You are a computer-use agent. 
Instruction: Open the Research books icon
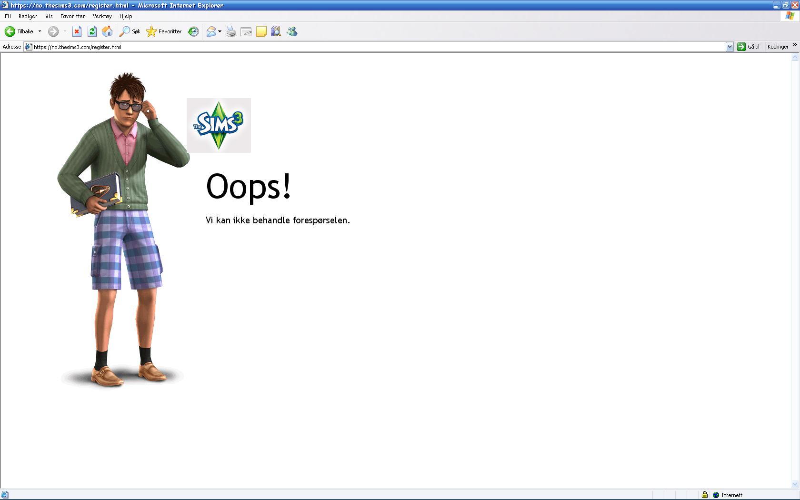[276, 32]
